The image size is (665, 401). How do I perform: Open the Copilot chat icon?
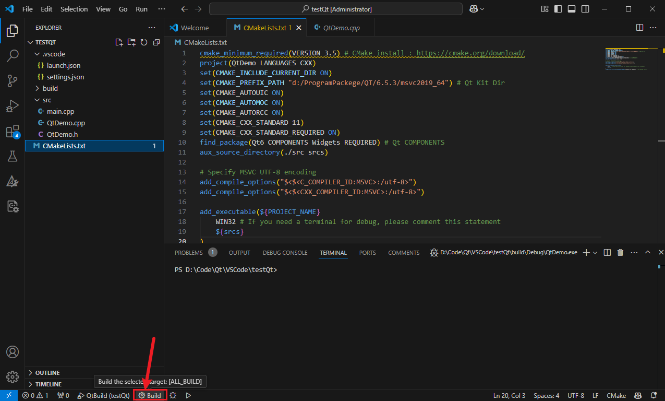[x=474, y=9]
